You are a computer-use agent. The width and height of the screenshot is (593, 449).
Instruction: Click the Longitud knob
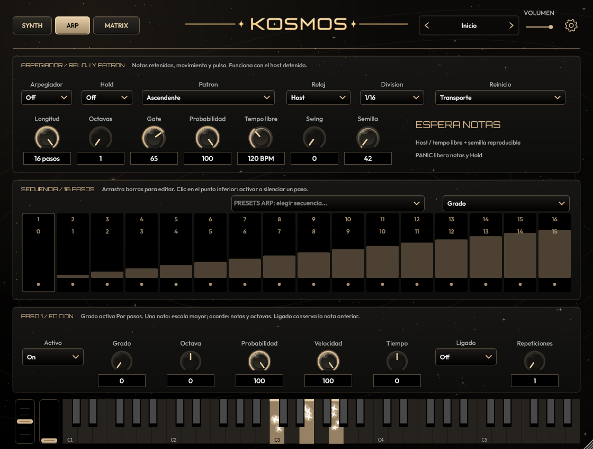click(47, 138)
